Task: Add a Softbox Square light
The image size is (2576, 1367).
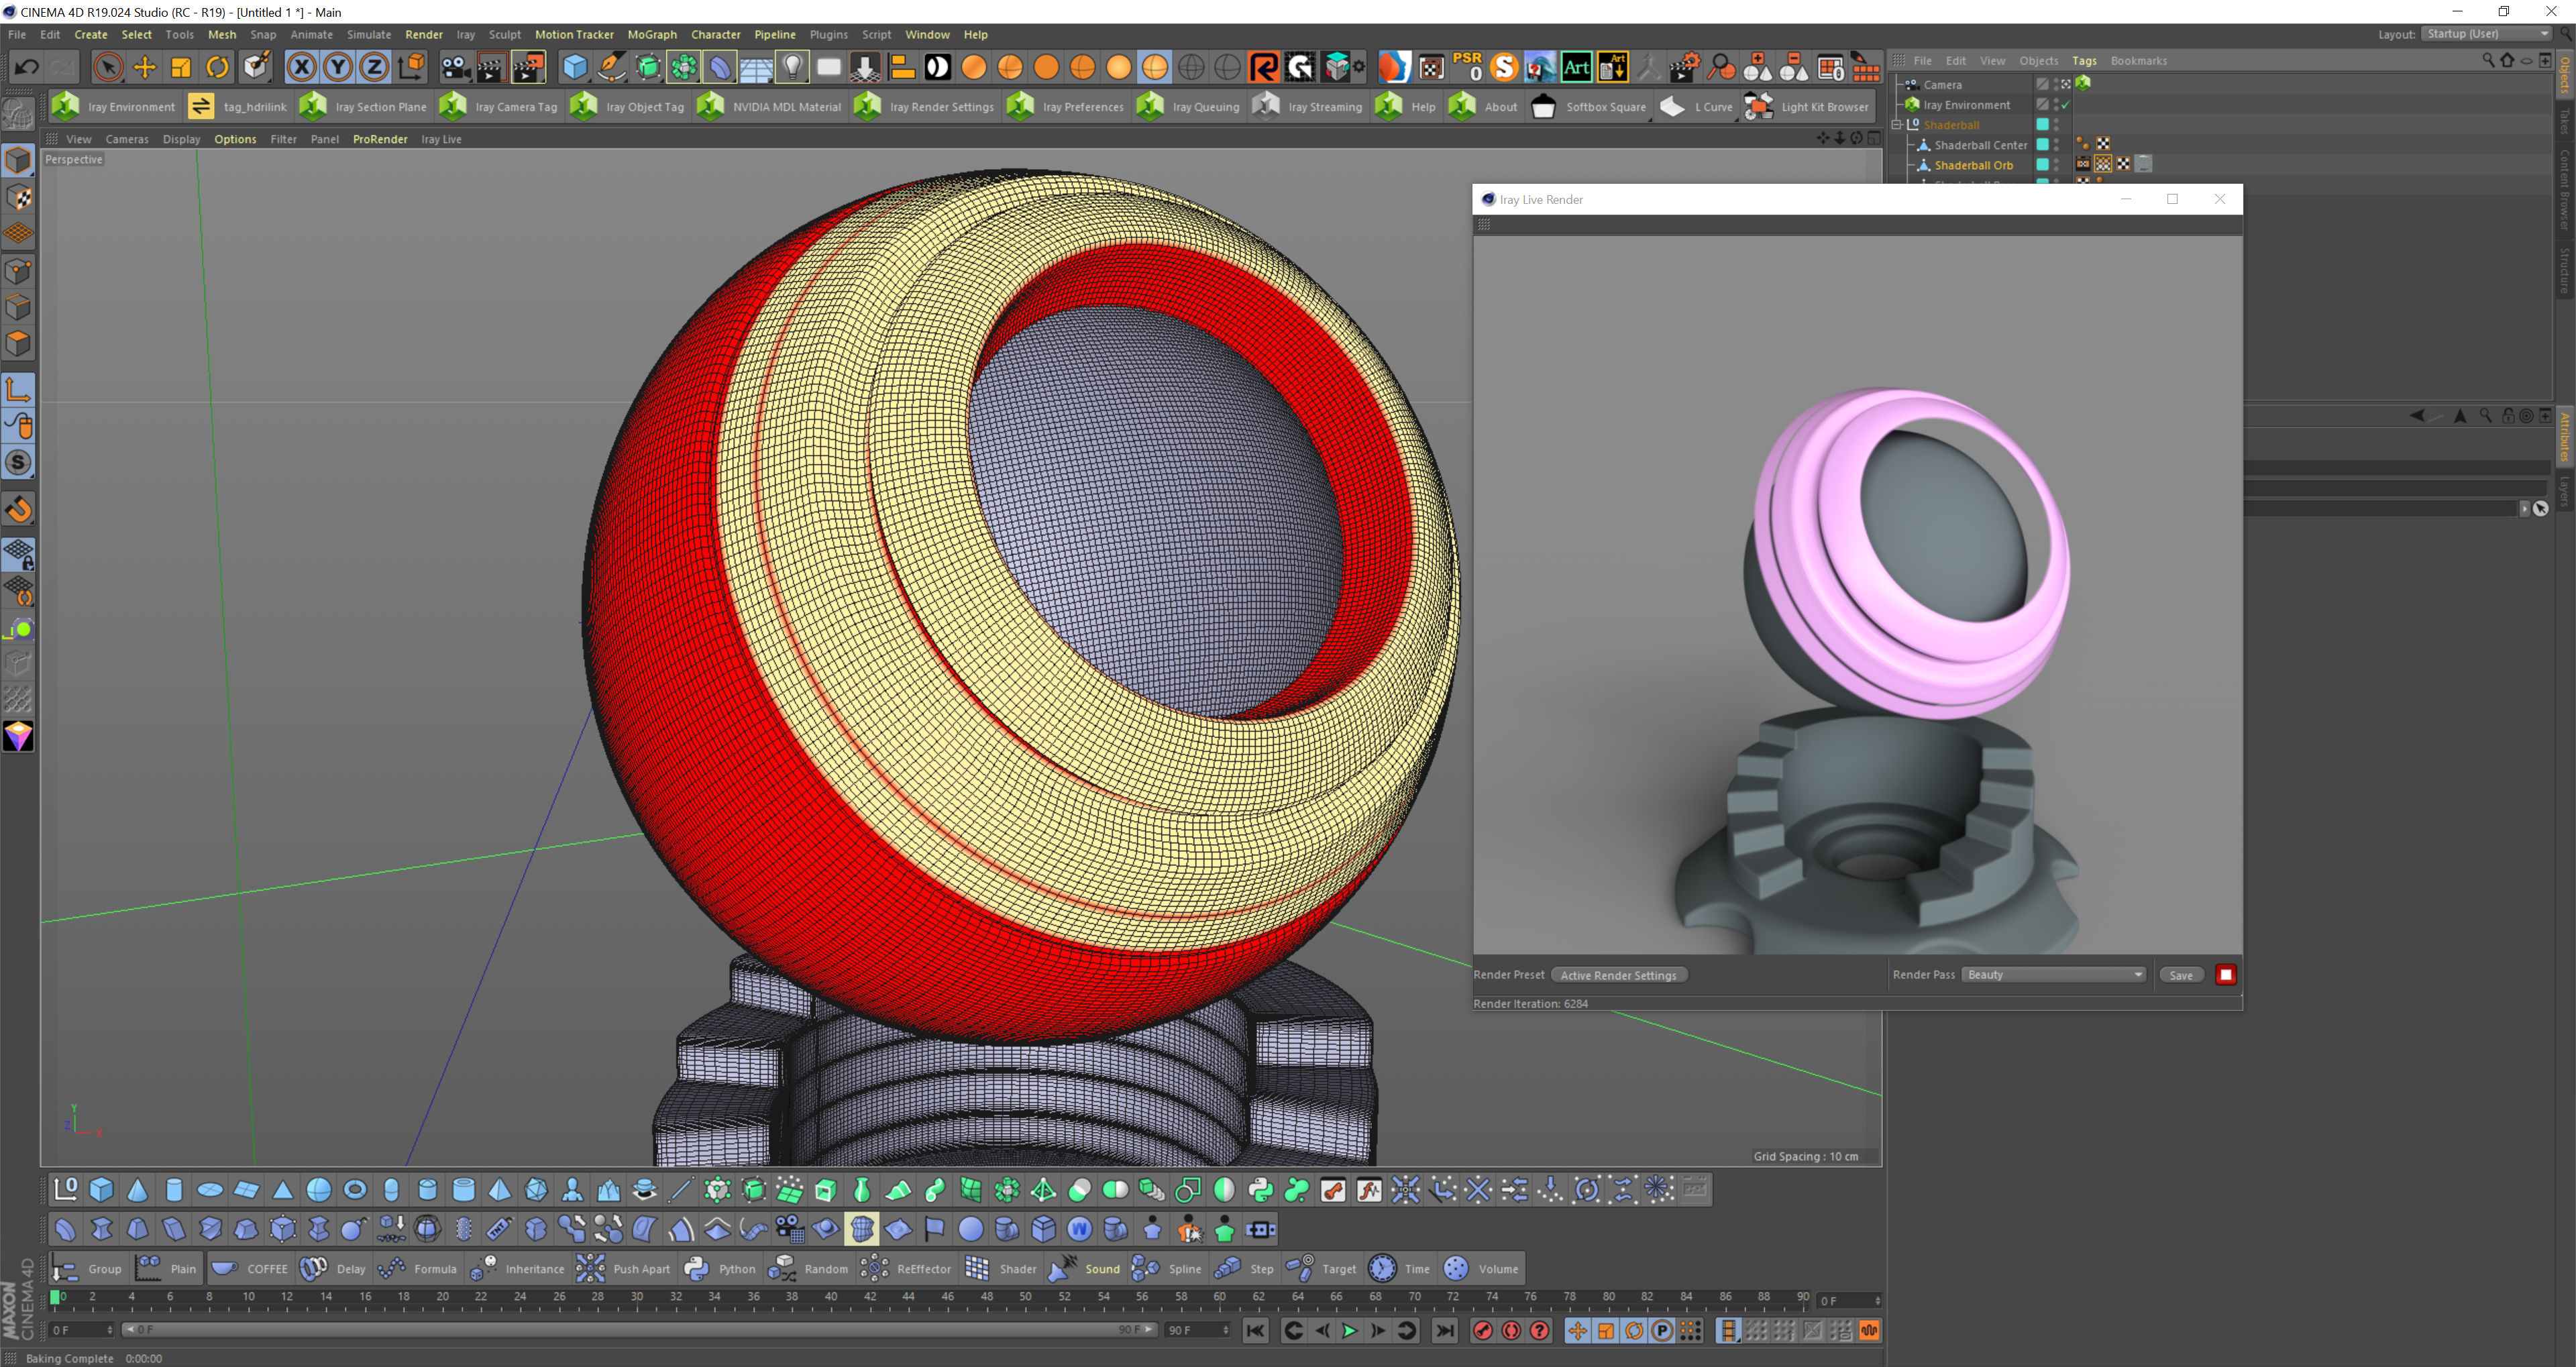Action: [x=1588, y=106]
